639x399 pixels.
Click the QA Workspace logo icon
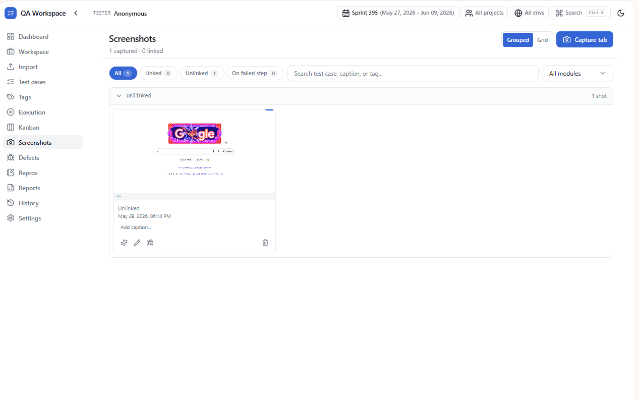11,13
